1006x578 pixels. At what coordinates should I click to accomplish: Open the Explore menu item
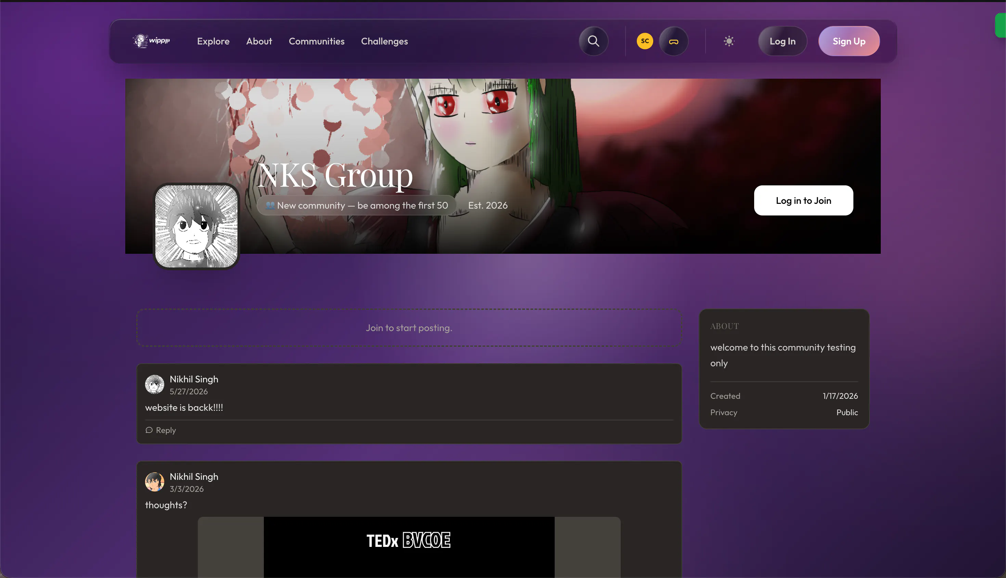213,41
